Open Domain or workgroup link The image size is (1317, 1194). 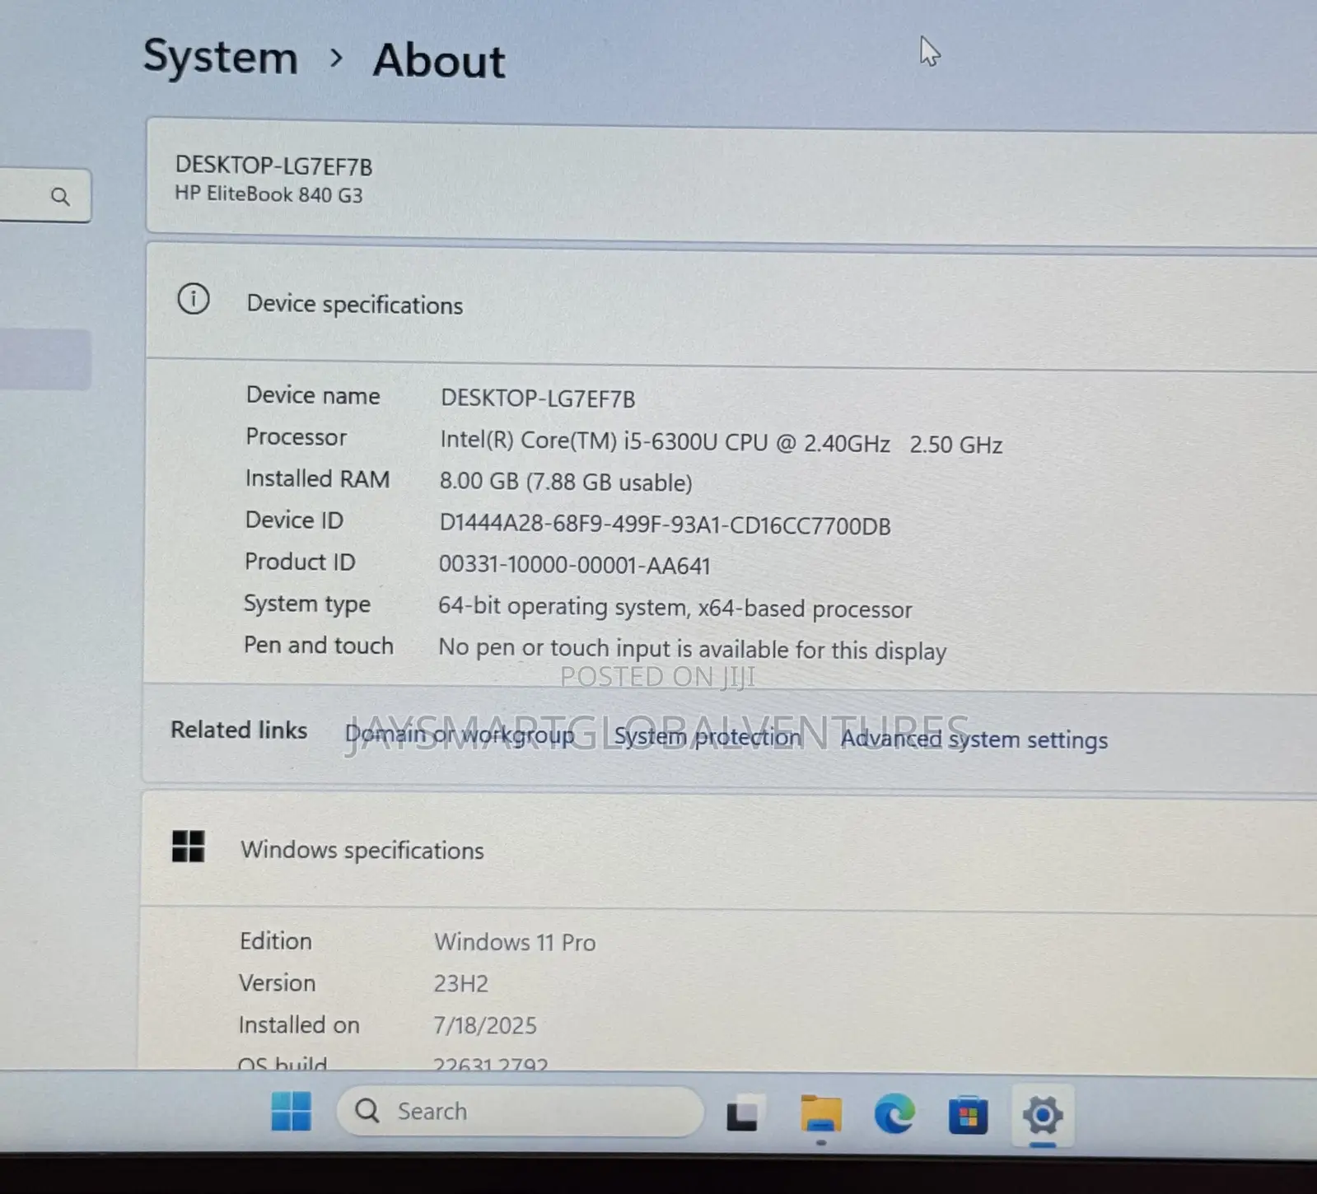point(460,734)
